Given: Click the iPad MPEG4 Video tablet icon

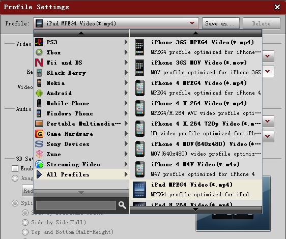Looking at the screenshot, I should (x=139, y=190).
